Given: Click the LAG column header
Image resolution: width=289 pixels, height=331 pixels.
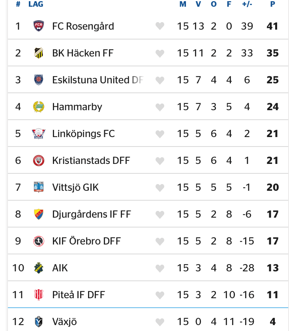Looking at the screenshot, I should click(x=36, y=4).
